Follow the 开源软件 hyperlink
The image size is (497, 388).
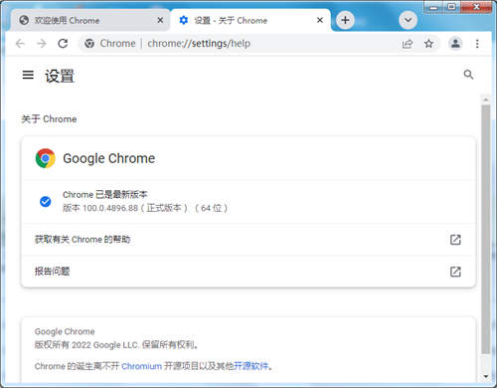(250, 366)
